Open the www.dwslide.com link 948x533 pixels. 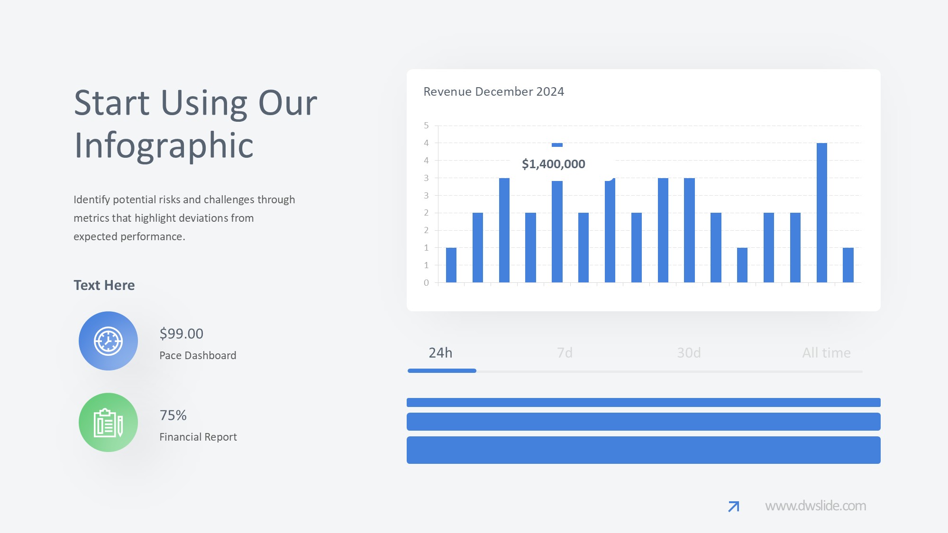pyautogui.click(x=815, y=506)
